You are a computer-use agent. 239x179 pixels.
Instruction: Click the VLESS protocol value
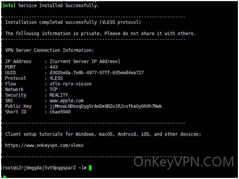click(x=56, y=78)
